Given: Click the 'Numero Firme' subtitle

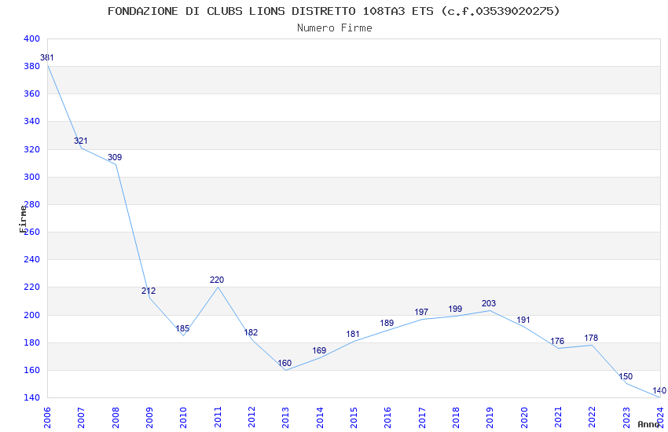Looking at the screenshot, I should coord(335,28).
